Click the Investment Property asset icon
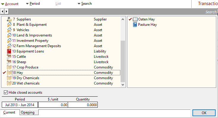Image resolution: width=218 pixels, height=118 pixels. 9,41
